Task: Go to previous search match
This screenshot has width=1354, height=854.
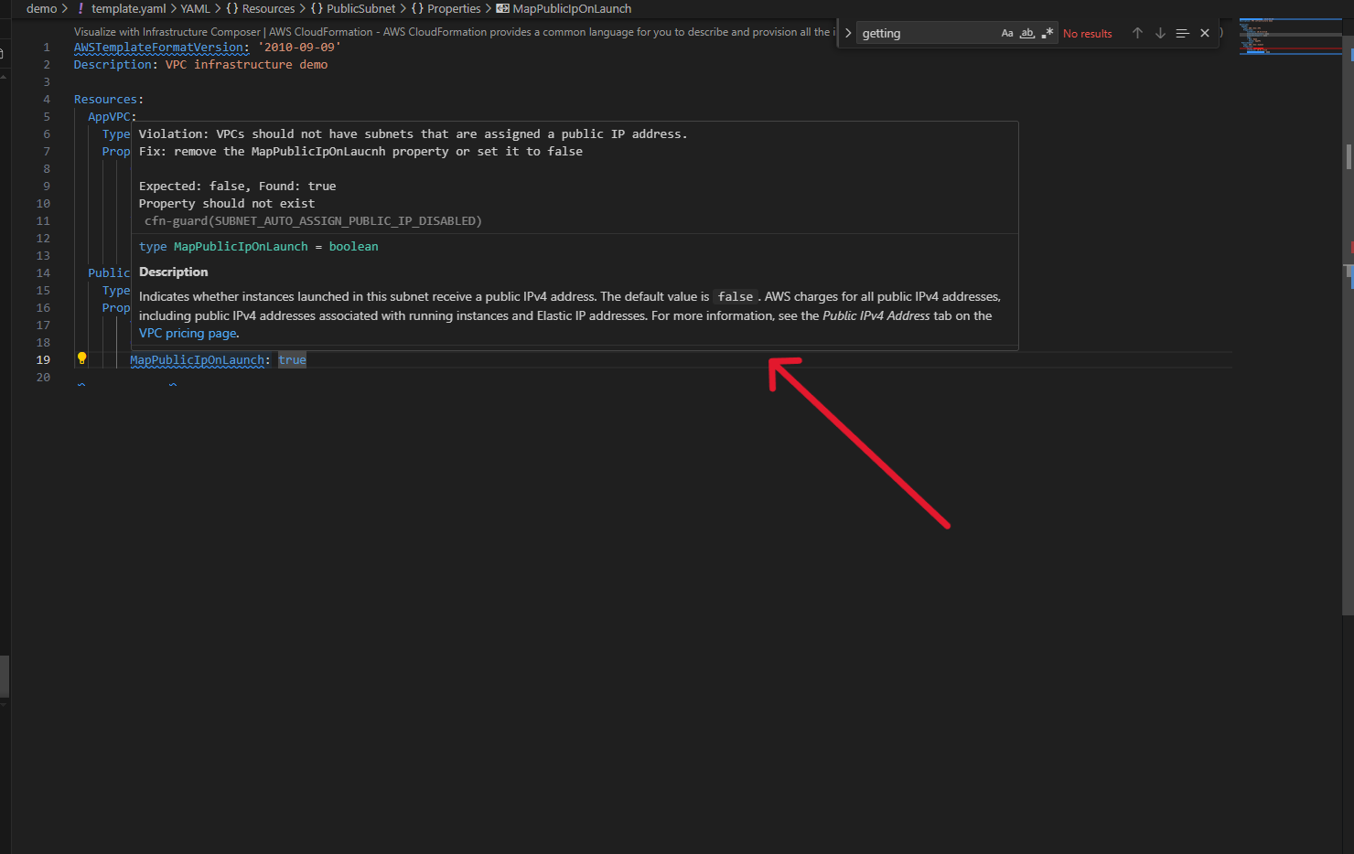Action: tap(1137, 33)
